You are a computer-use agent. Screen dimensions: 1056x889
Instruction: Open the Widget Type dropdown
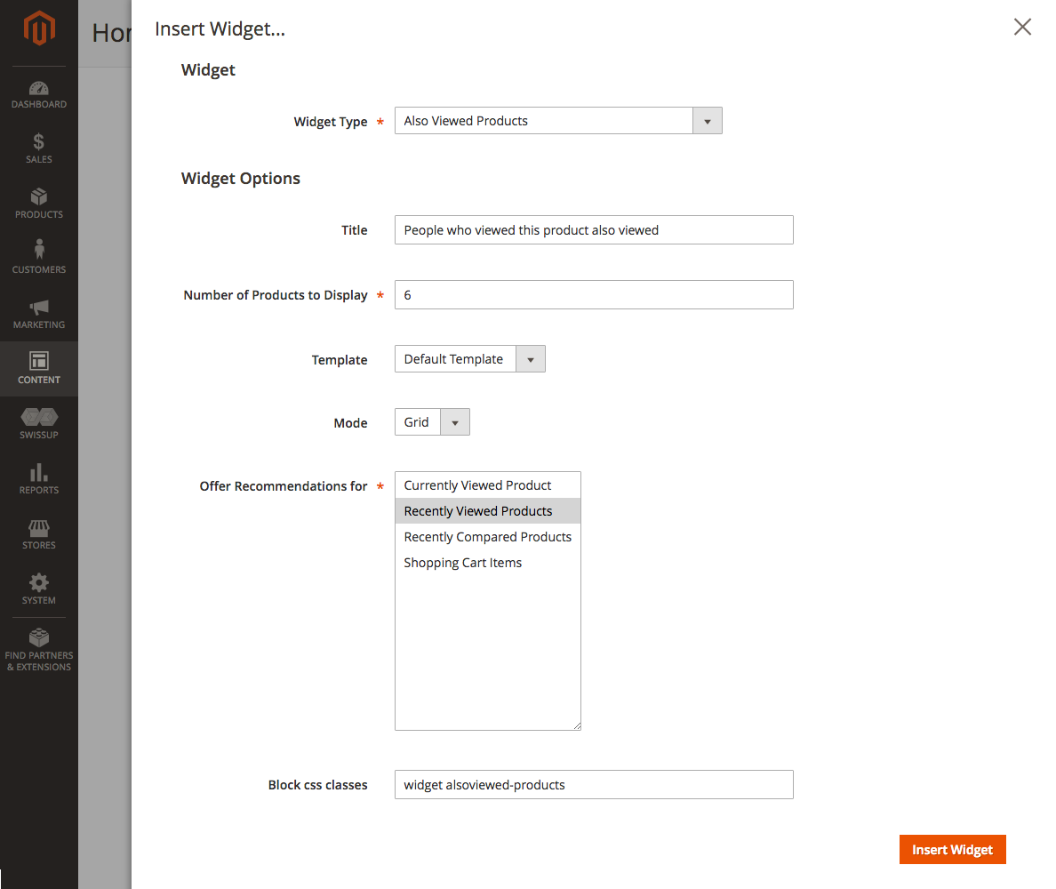pyautogui.click(x=558, y=121)
